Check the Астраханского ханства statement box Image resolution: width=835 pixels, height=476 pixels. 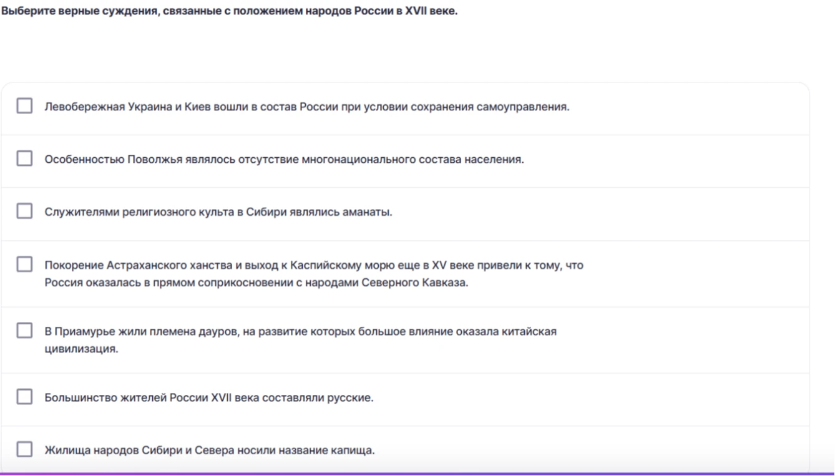24,265
